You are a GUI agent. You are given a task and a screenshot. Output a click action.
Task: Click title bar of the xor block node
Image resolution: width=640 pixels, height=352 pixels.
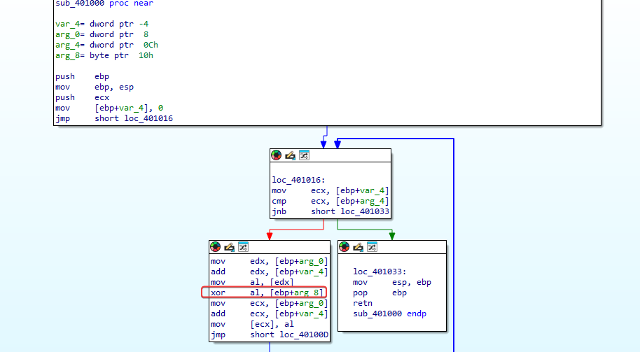coord(270,247)
